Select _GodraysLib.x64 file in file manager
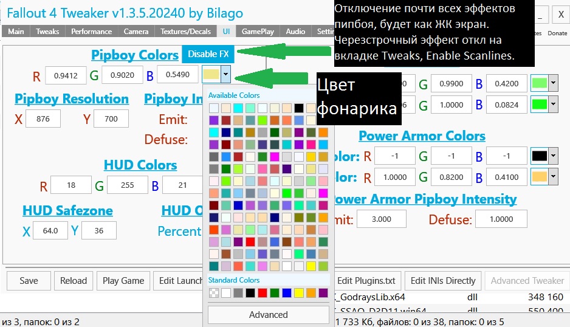Viewport: 570px width, 327px height. click(369, 297)
